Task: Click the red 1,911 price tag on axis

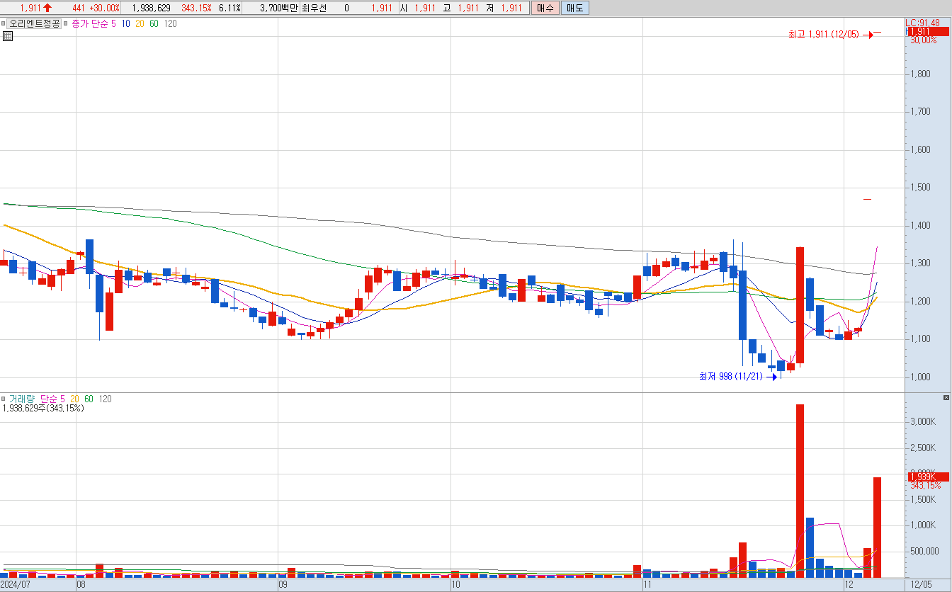Action: coord(928,32)
